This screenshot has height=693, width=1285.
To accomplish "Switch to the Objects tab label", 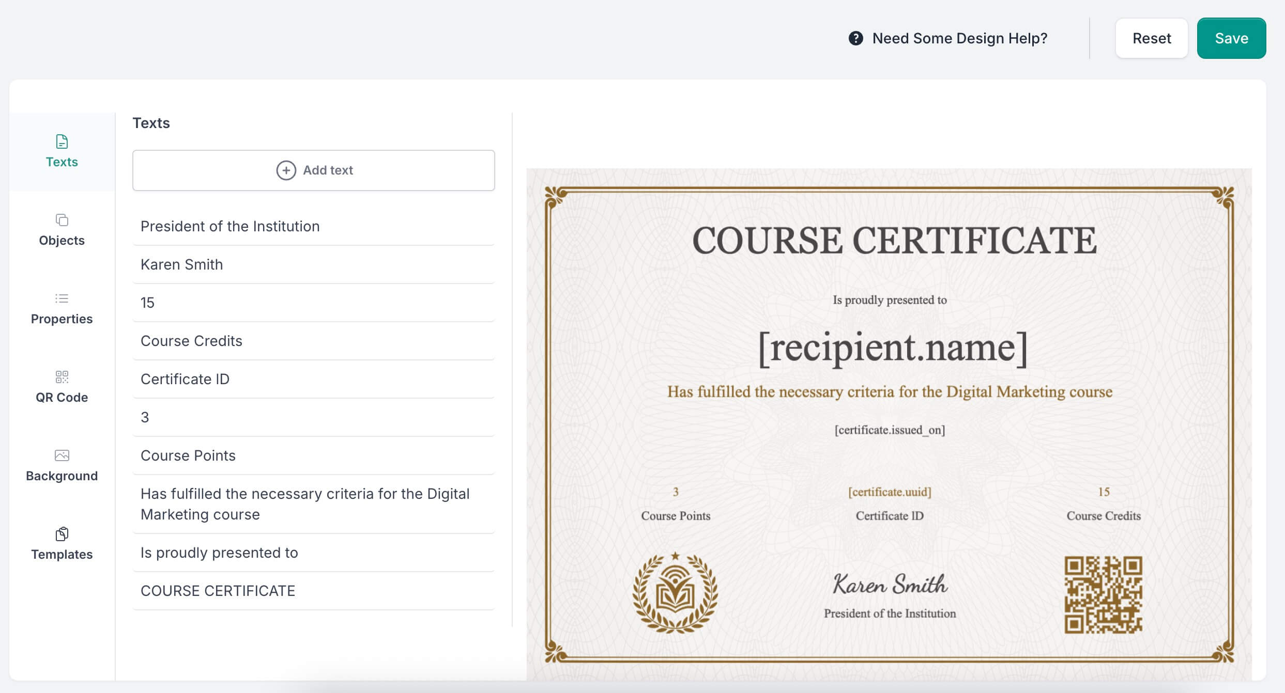I will [x=62, y=241].
